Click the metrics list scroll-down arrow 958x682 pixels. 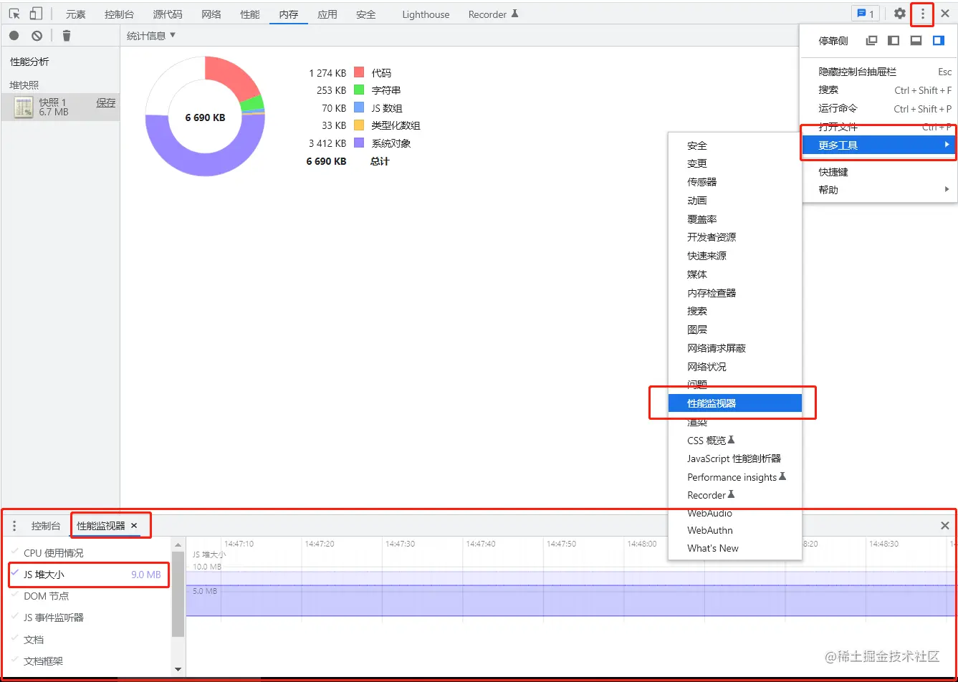click(x=178, y=670)
